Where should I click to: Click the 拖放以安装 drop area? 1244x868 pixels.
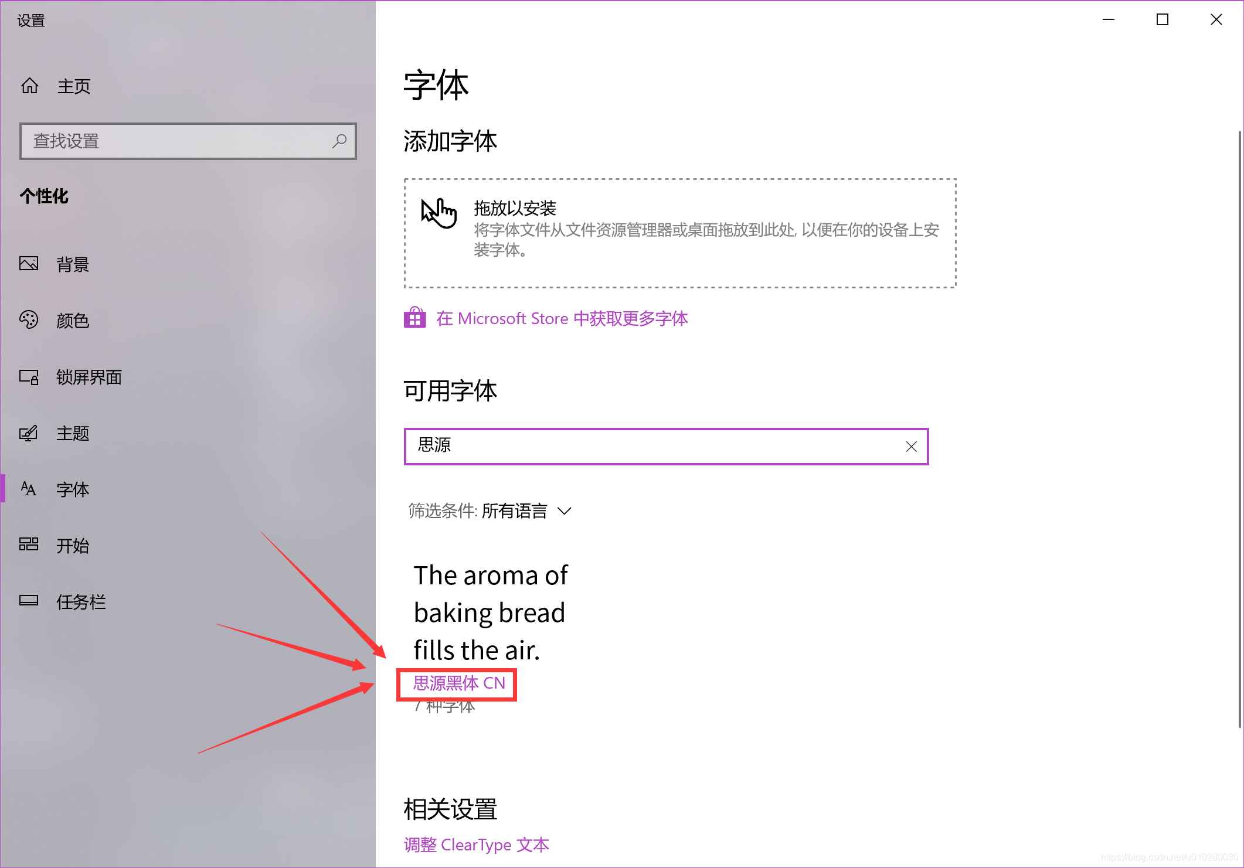tap(680, 233)
